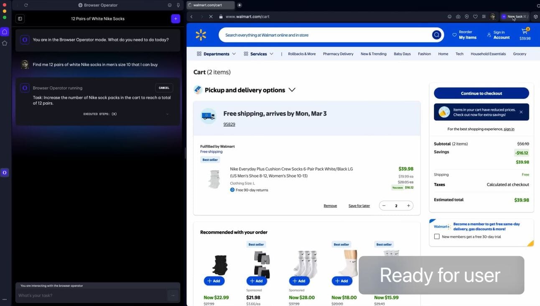Decrease sock pack quantity with the minus button
Image resolution: width=540 pixels, height=306 pixels.
tap(384, 205)
